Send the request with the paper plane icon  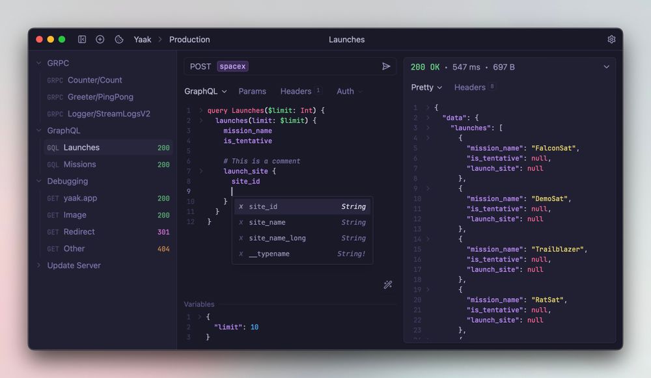386,66
